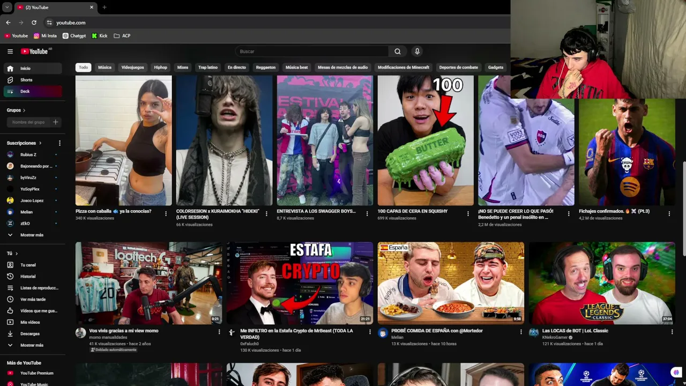This screenshot has width=686, height=386.
Task: Open the ACP bookmarks folder
Action: [122, 36]
